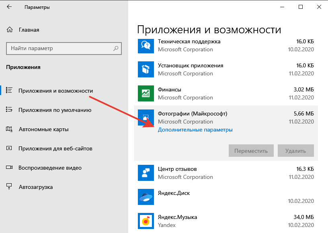
Task: Click the Фотографии (Майкрософт) app title
Action: point(193,113)
